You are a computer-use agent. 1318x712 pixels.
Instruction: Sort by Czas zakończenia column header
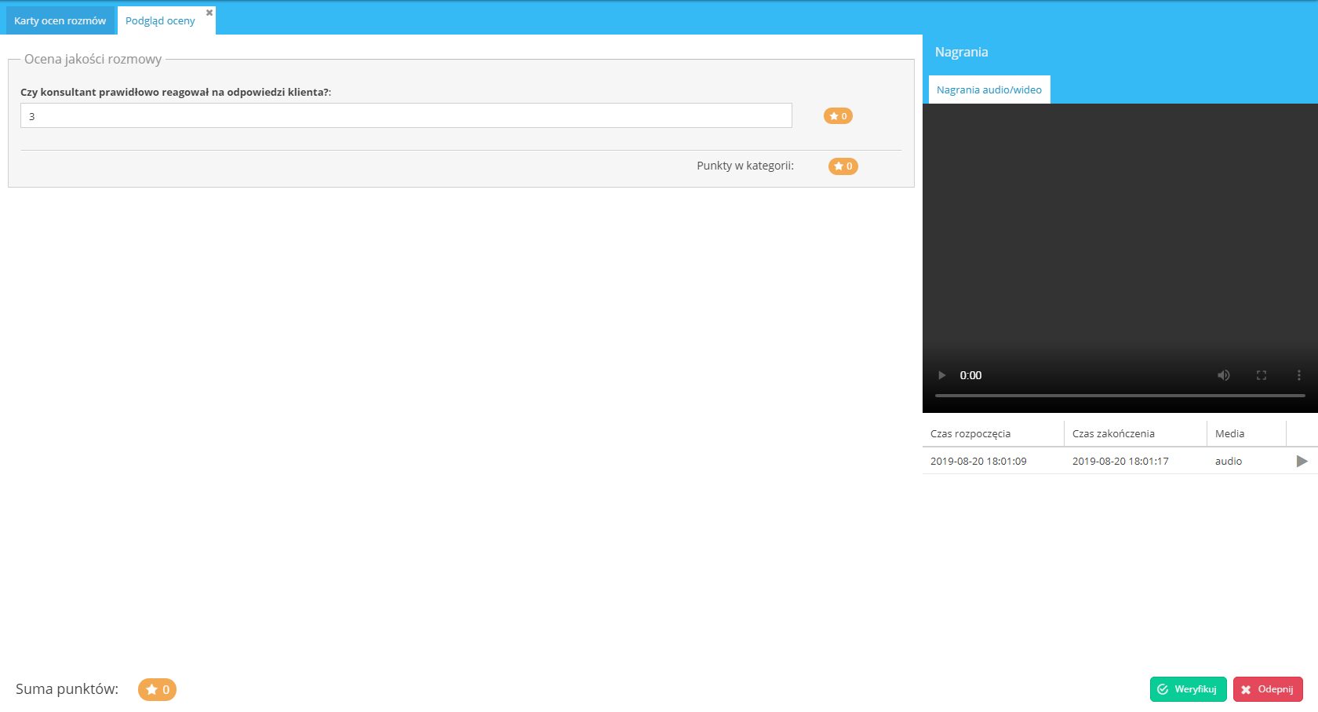pyautogui.click(x=1135, y=433)
